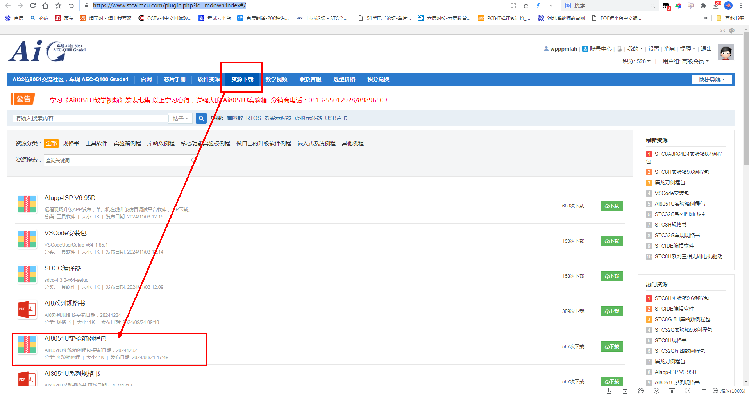Screen dimensions: 749x395
Task: Bookmark this page with the address-bar star
Action: point(526,5)
